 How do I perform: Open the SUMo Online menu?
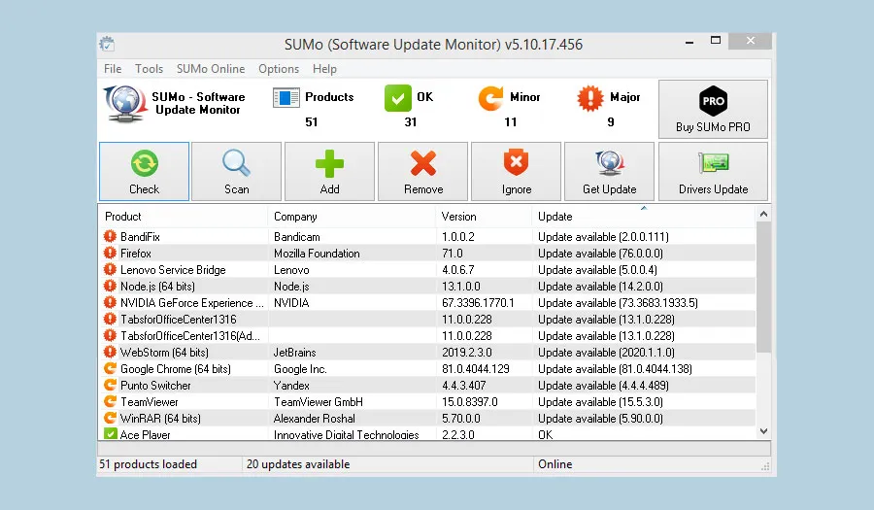(x=211, y=69)
